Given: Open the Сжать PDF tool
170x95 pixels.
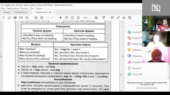Looking at the screenshot, I should pyautogui.click(x=135, y=74).
